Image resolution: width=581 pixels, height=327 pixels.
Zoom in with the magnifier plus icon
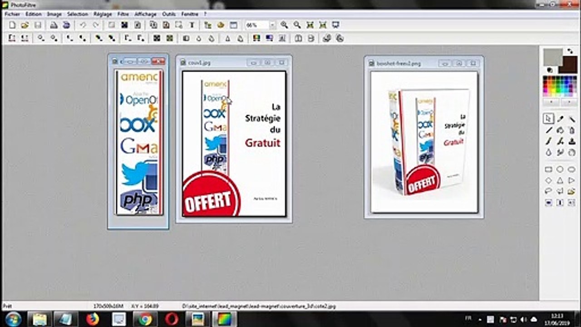pos(284,25)
